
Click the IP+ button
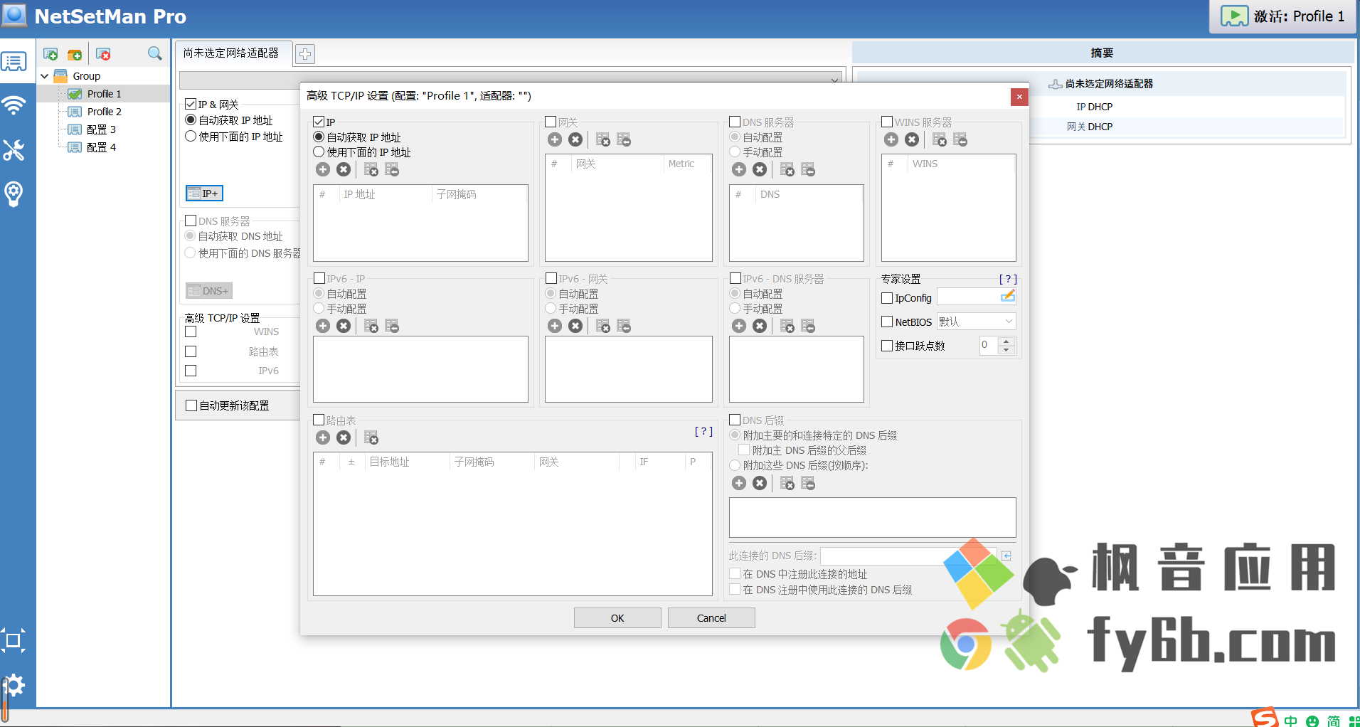204,193
